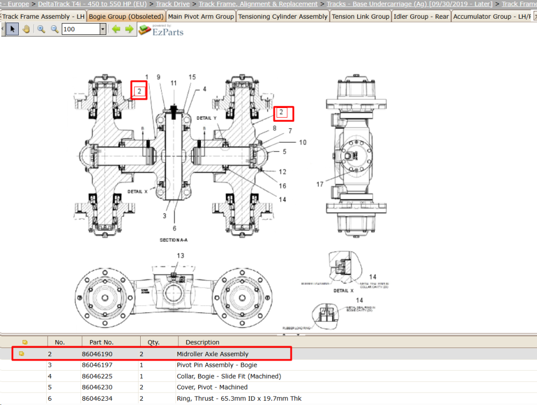Image resolution: width=537 pixels, height=405 pixels.
Task: Go forward with the green right arrow
Action: (129, 29)
